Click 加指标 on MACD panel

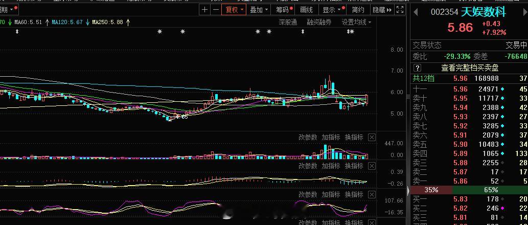pos(331,166)
